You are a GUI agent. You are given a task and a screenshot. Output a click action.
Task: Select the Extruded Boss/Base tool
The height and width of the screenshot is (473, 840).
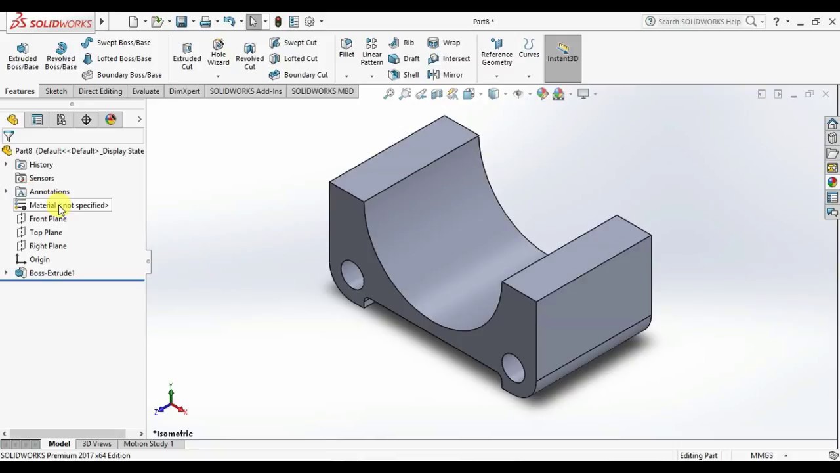22,56
